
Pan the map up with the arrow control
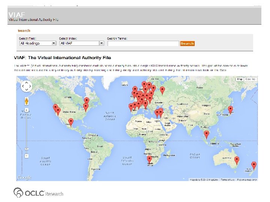click(x=27, y=82)
